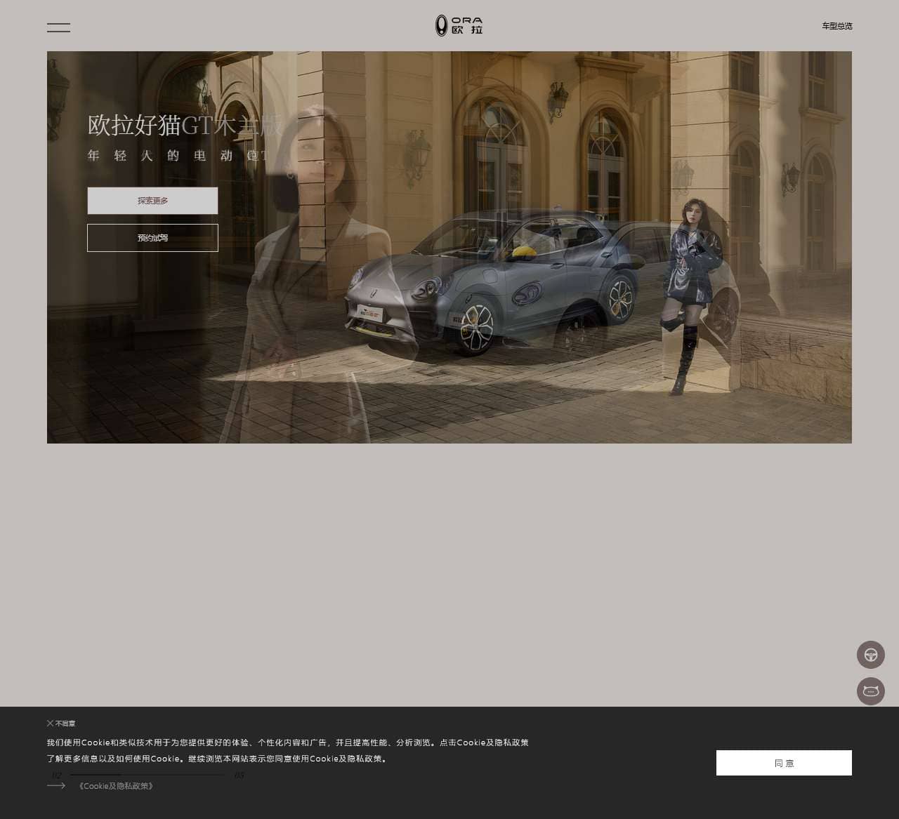Viewport: 899px width, 819px height.
Task: Click the 欧拉好猫GT木兰版 headline
Action: coord(185,125)
